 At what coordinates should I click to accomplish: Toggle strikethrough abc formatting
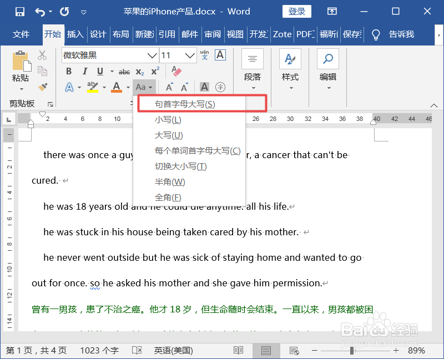(x=124, y=72)
